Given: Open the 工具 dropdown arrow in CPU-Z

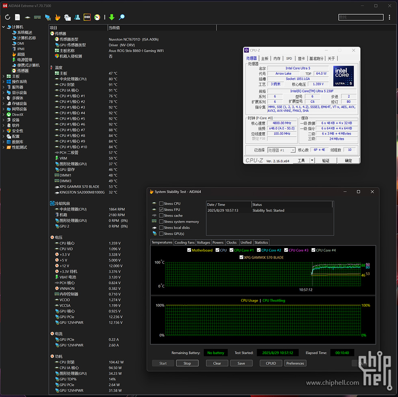Looking at the screenshot, I should (312, 161).
